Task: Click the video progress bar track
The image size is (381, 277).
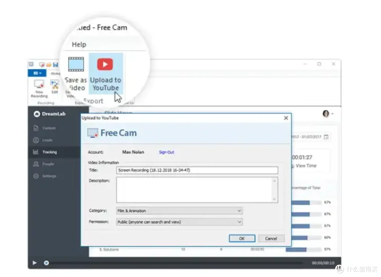Action: (x=176, y=263)
